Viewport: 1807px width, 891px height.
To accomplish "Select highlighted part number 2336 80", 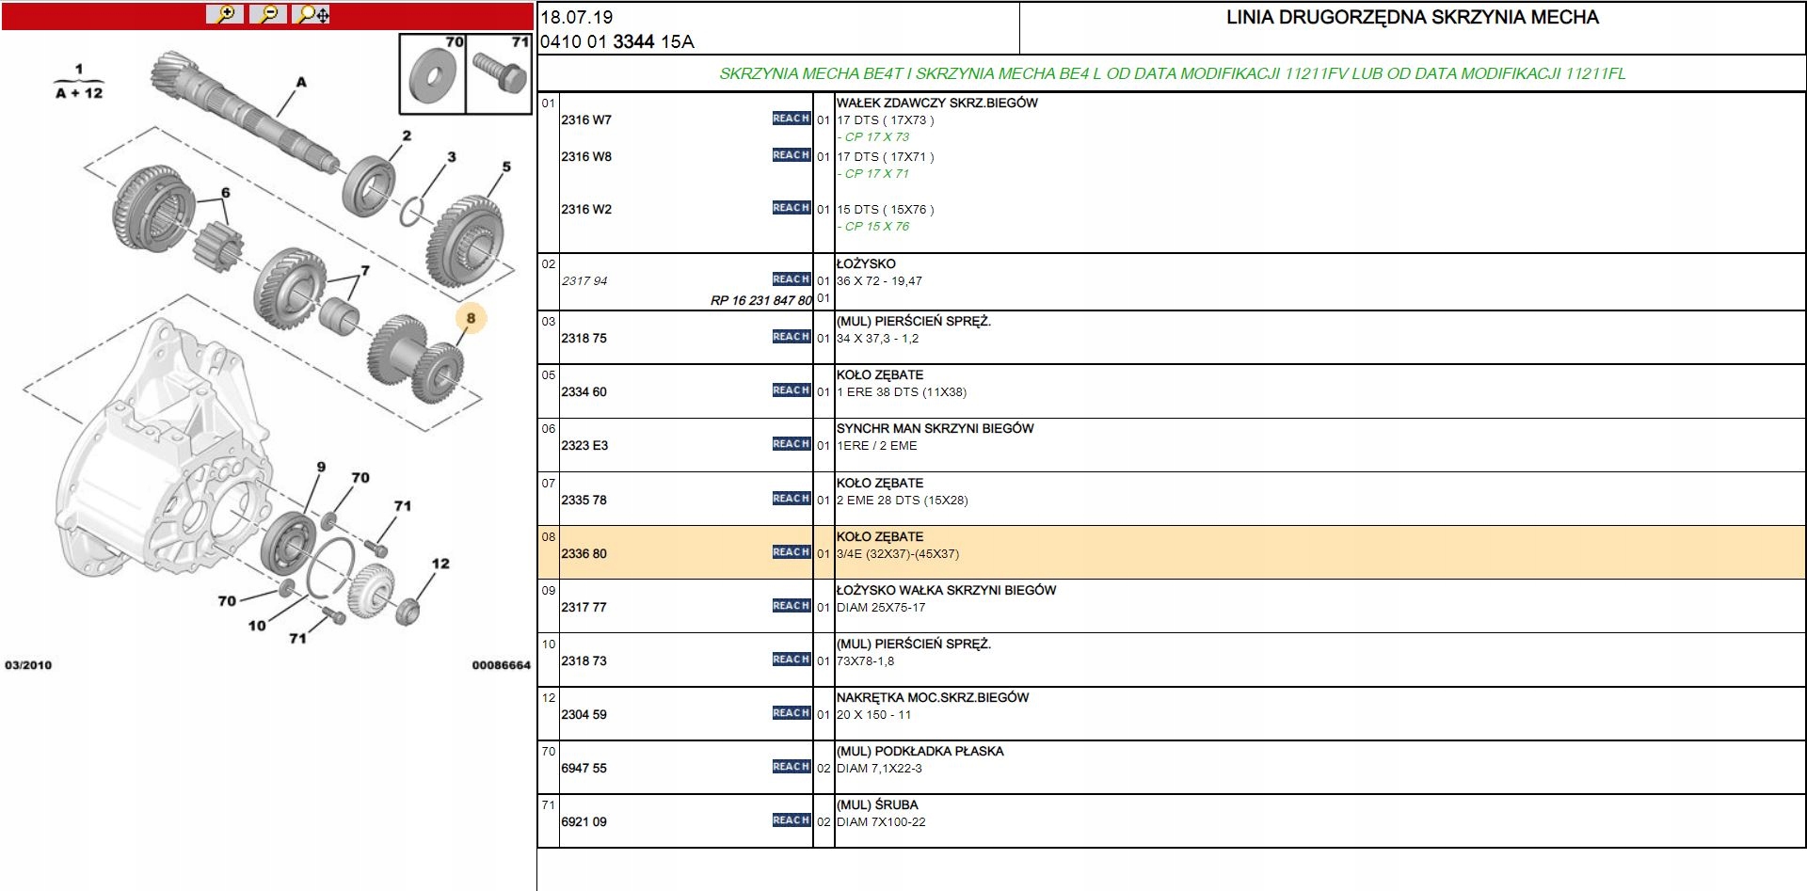I will (x=584, y=553).
